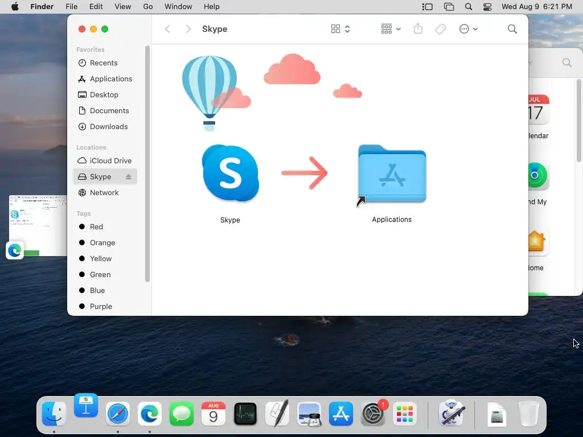Open the Finder menu

pos(42,7)
